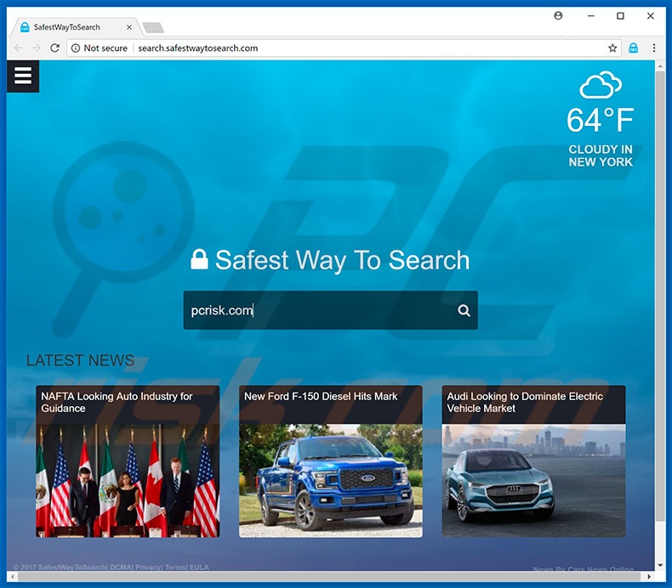Open the DCMA footer link
This screenshot has height=588, width=672.
(x=120, y=568)
